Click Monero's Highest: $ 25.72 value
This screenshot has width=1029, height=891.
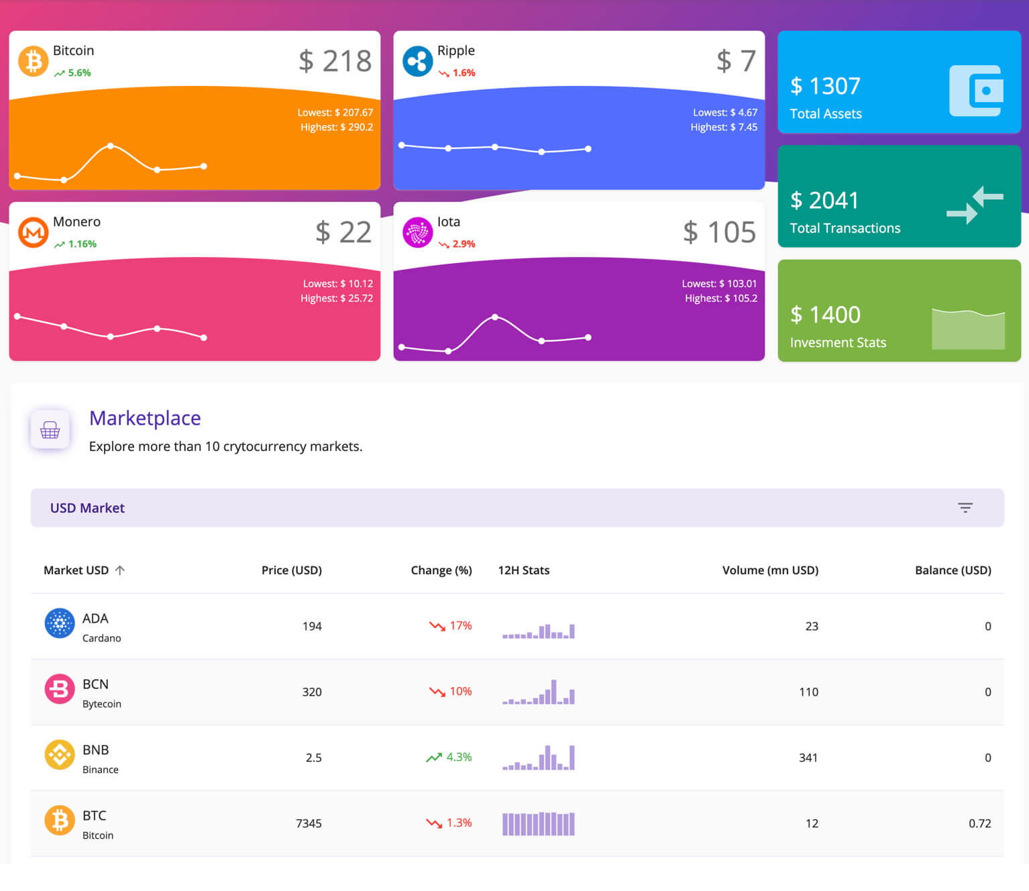click(x=337, y=298)
